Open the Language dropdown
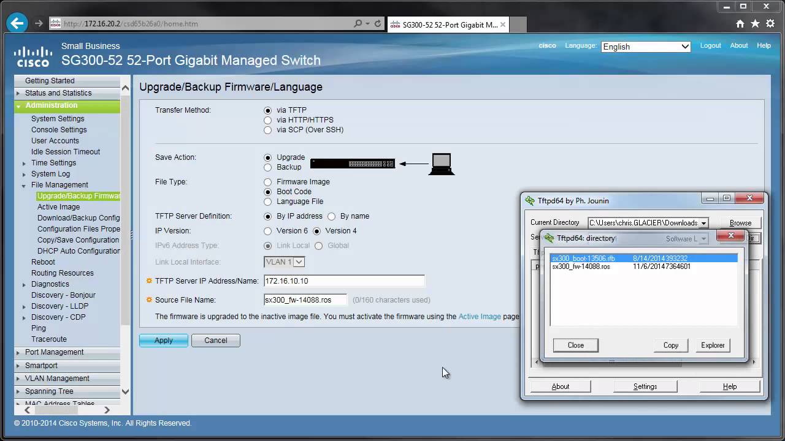This screenshot has width=785, height=441. (646, 47)
